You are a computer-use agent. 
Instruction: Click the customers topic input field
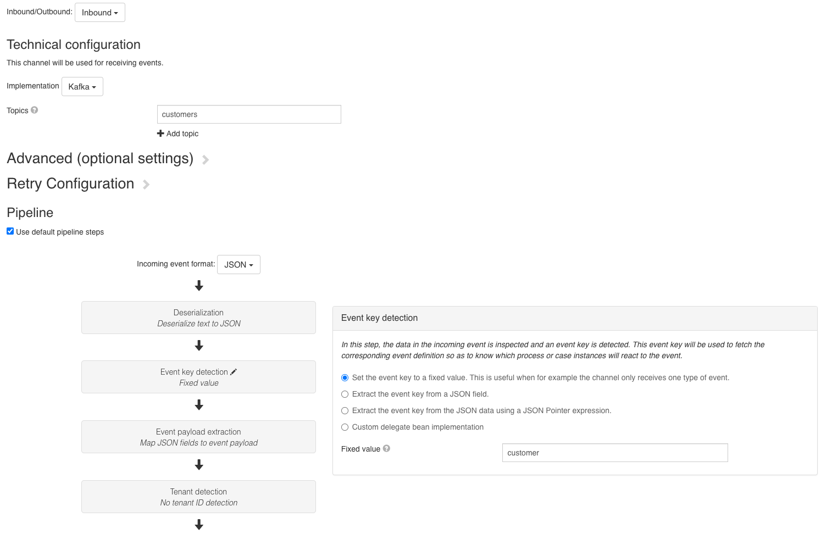248,114
